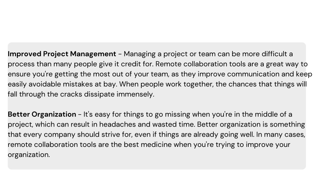Click the bold Improved Project Management heading
This screenshot has width=314, height=177.
[62, 54]
